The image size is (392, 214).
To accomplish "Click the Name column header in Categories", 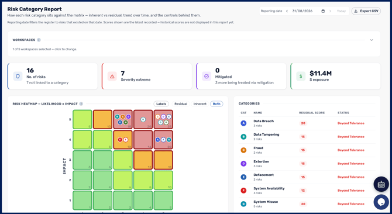I will click(x=258, y=113).
